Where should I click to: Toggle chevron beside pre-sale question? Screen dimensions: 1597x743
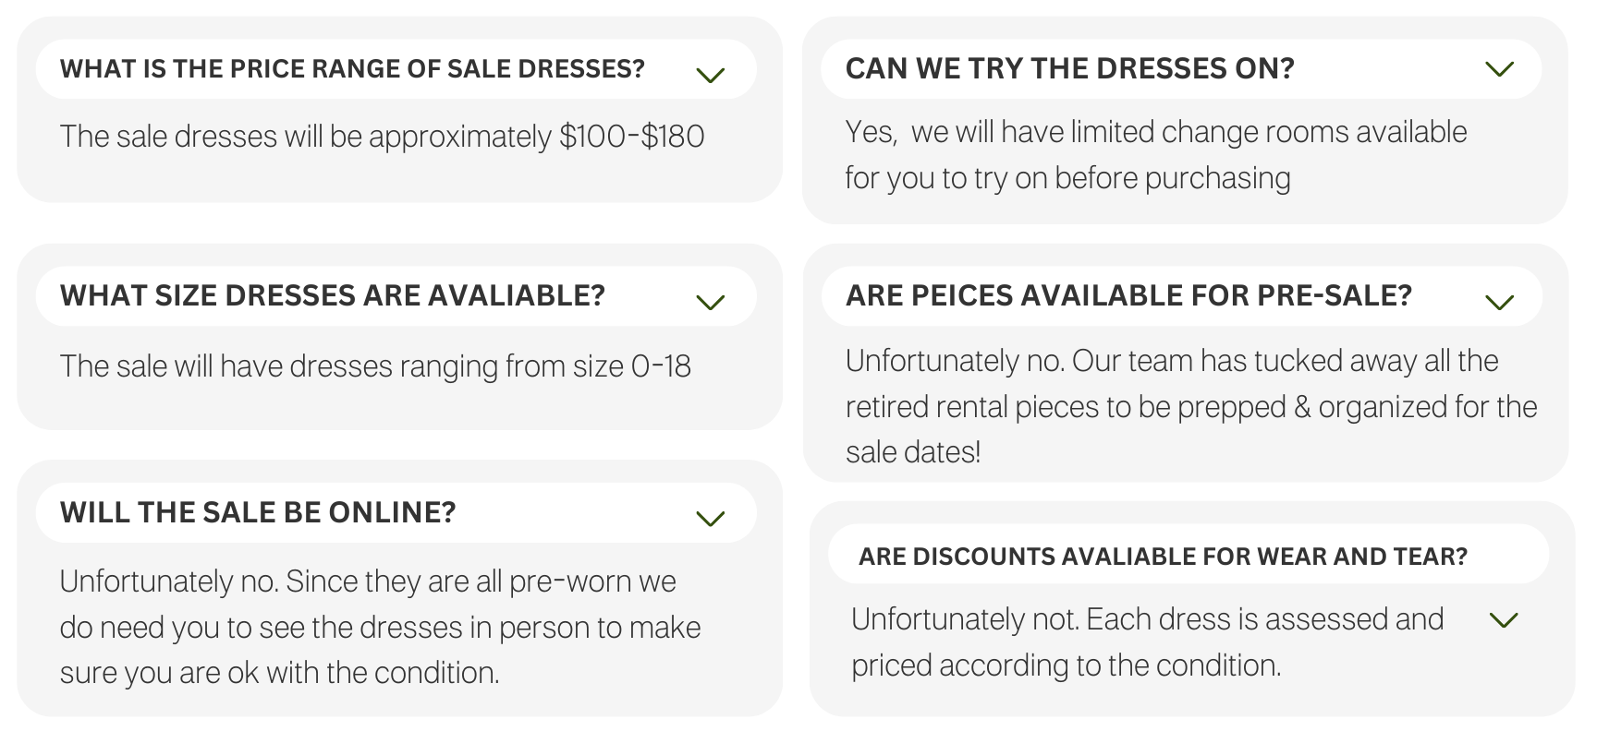click(x=1499, y=302)
